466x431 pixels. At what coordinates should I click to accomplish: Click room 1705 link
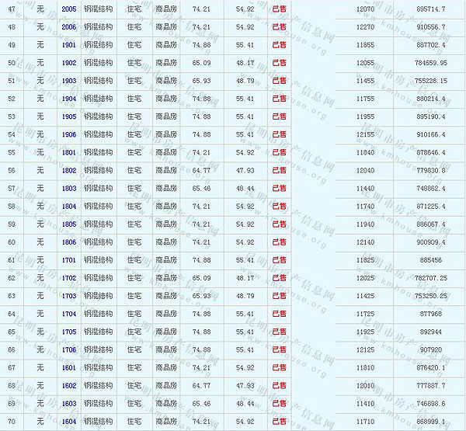point(69,332)
